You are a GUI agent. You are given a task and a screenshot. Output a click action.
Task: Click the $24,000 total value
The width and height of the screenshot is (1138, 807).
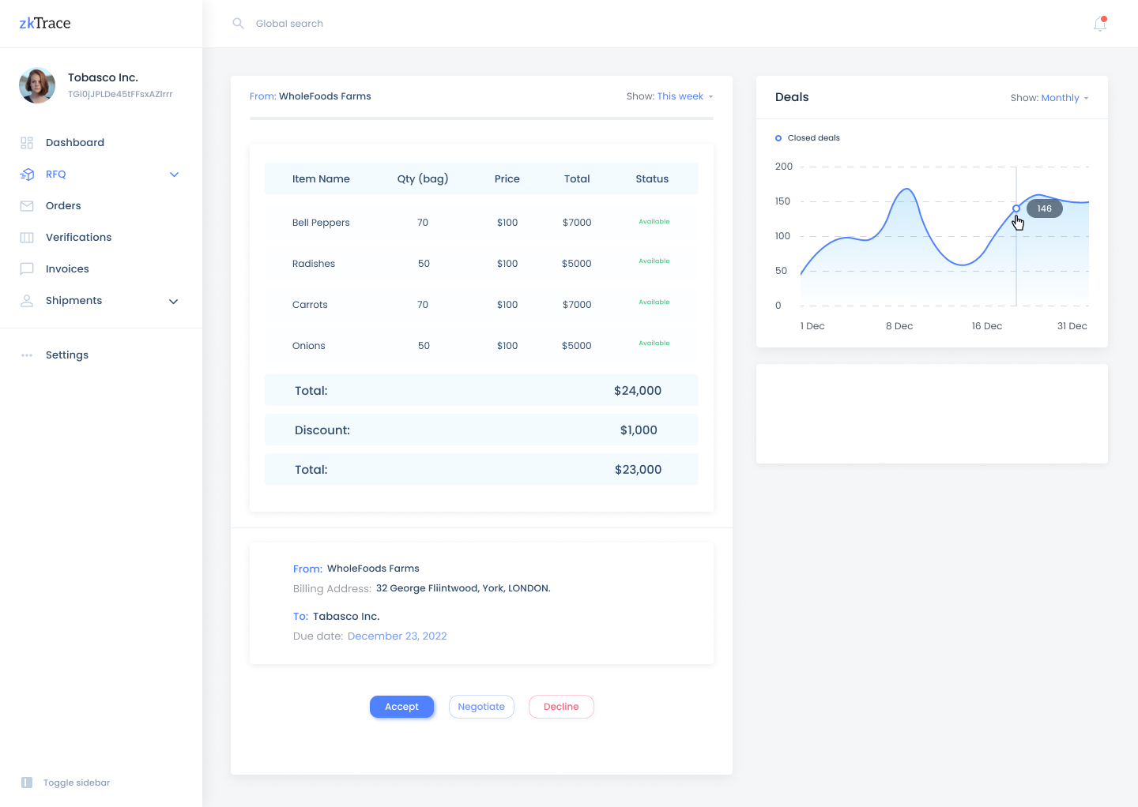(638, 391)
